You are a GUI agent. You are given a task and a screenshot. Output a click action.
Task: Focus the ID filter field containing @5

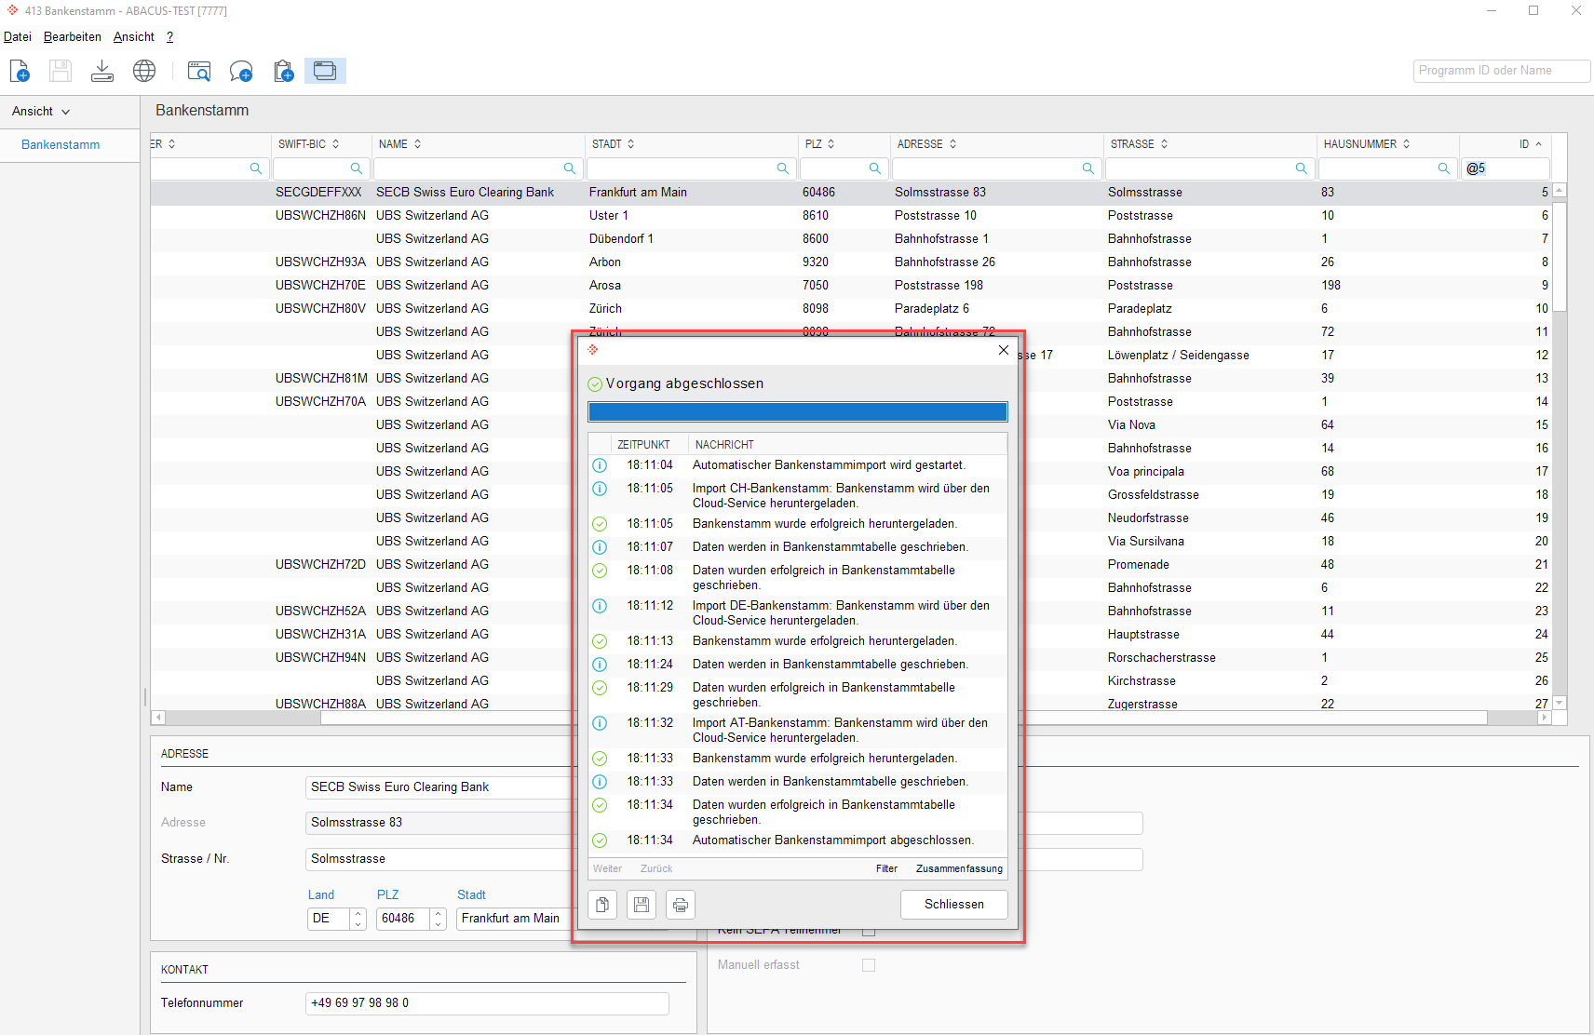coord(1506,168)
